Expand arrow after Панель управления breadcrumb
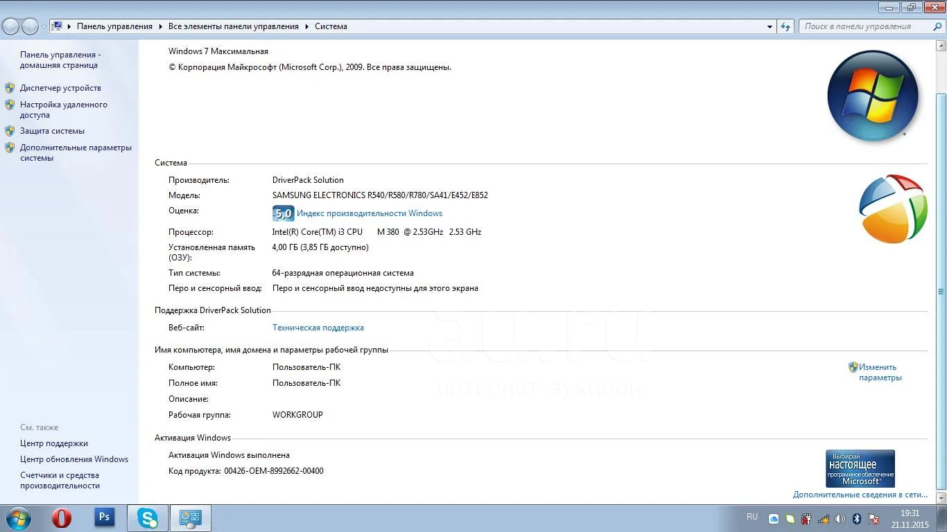This screenshot has height=532, width=947. click(160, 26)
